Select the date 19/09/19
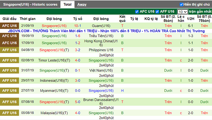The image size is (212, 120). click(27, 36)
